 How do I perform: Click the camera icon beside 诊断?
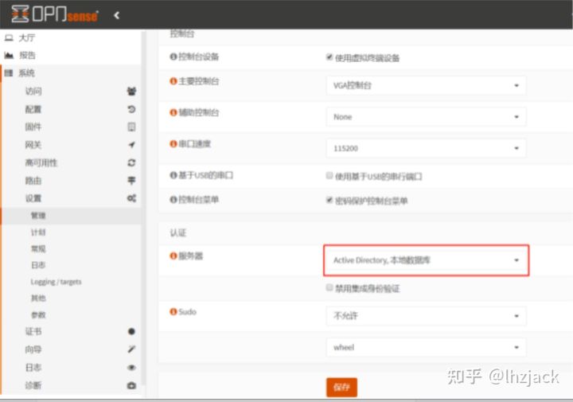131,385
